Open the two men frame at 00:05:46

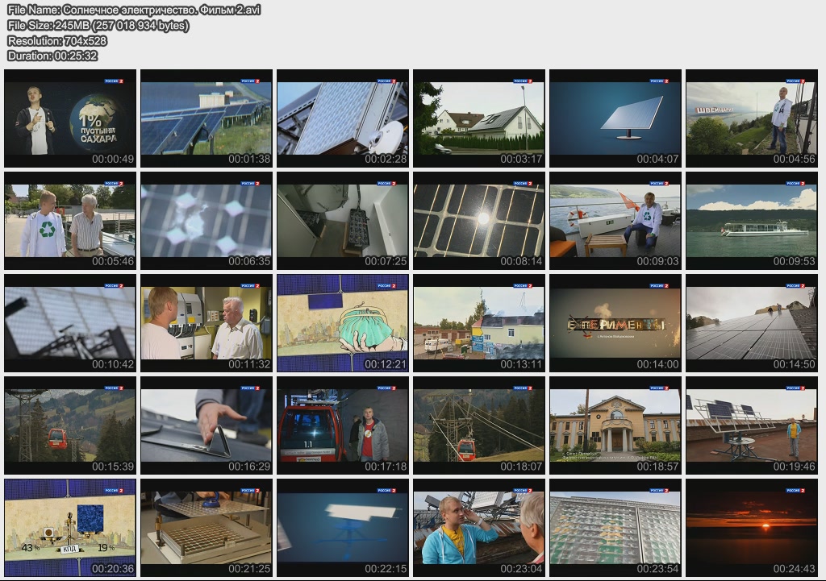click(70, 221)
